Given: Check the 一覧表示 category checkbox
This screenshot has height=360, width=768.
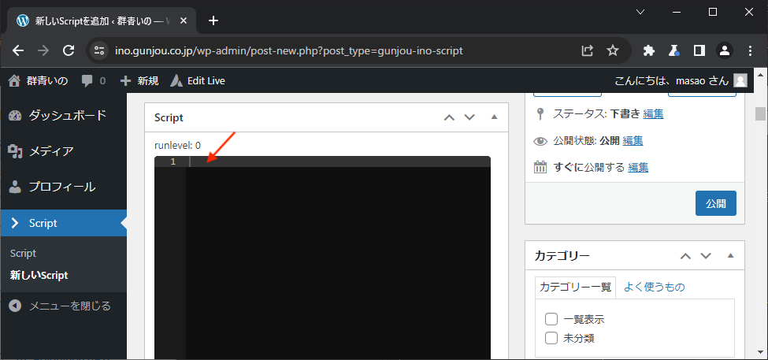Looking at the screenshot, I should point(551,319).
